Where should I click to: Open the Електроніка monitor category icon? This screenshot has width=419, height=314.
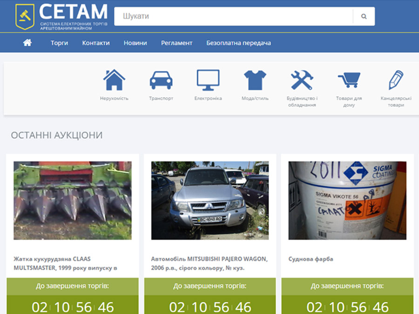pos(208,80)
